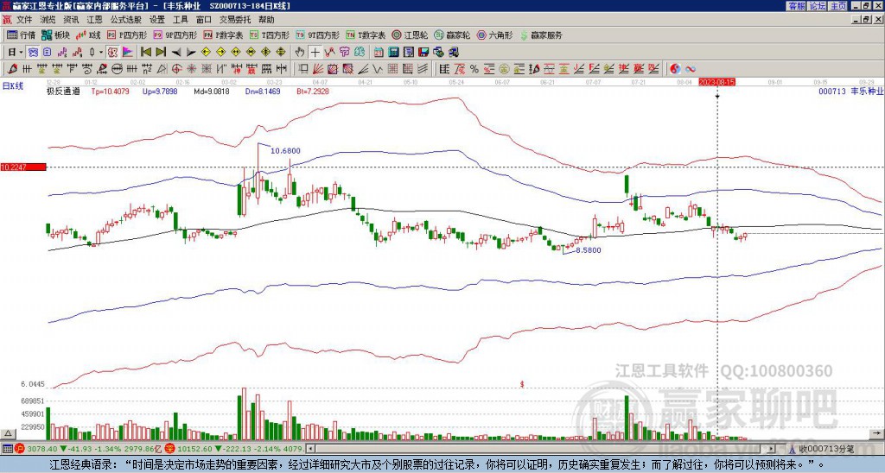Click the up-triangle button beside volume

[x=8, y=433]
